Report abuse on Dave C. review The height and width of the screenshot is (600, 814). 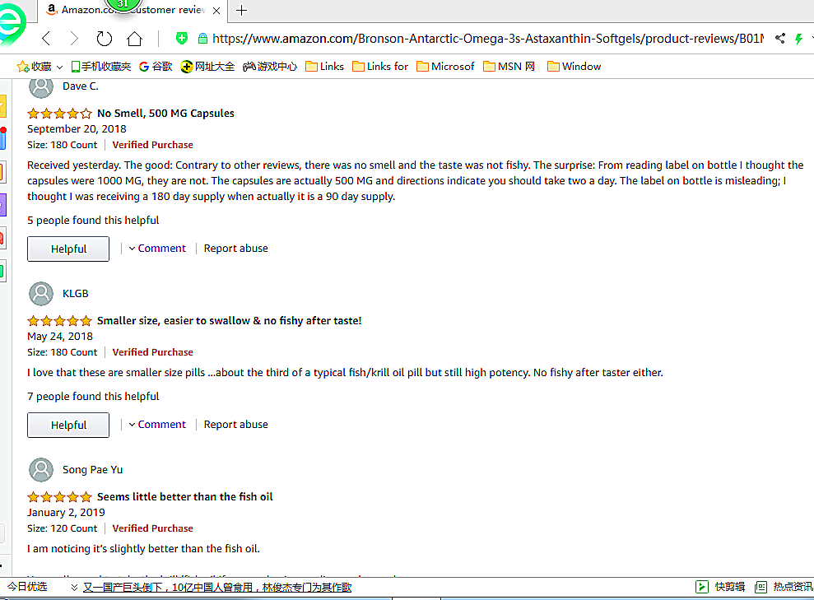[235, 249]
